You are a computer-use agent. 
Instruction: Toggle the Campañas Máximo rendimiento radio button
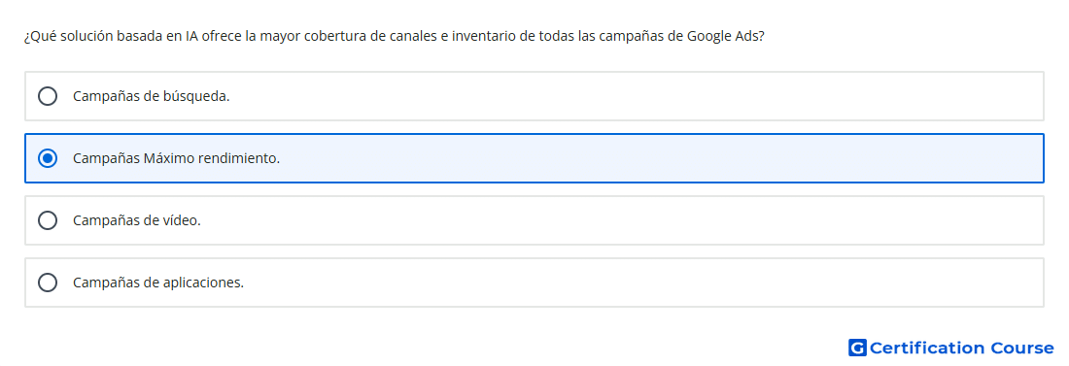tap(48, 158)
